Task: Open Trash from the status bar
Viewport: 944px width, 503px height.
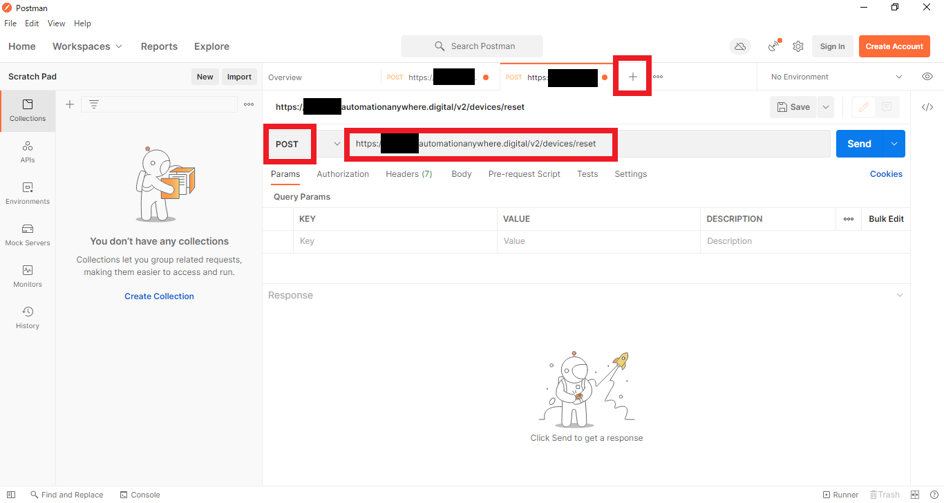Action: pyautogui.click(x=885, y=495)
